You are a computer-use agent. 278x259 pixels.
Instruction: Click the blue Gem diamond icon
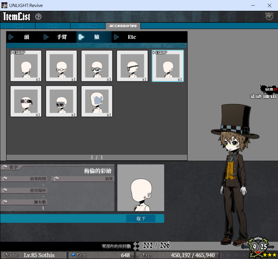(73, 255)
